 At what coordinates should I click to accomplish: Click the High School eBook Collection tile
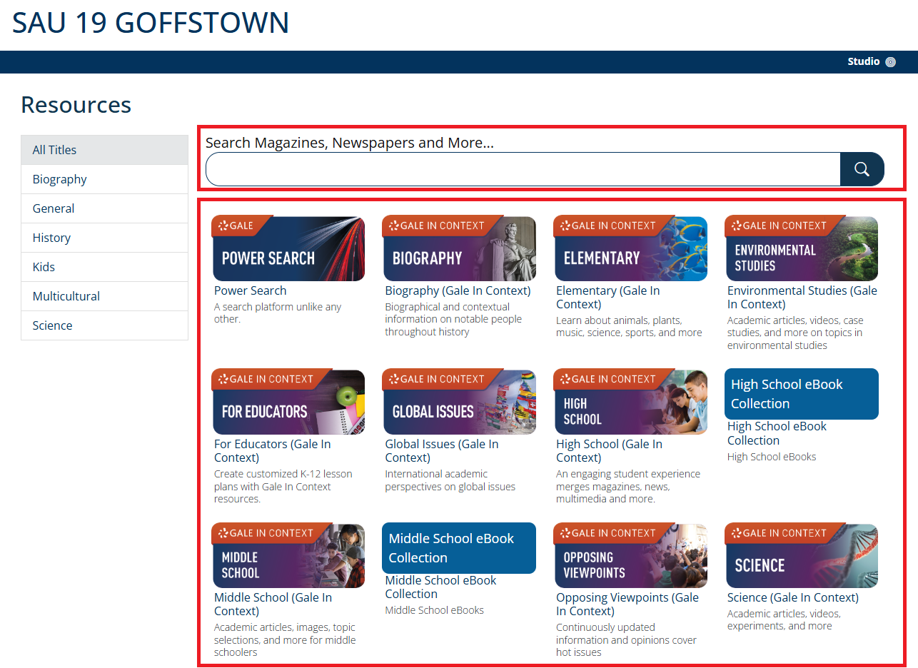click(x=801, y=394)
